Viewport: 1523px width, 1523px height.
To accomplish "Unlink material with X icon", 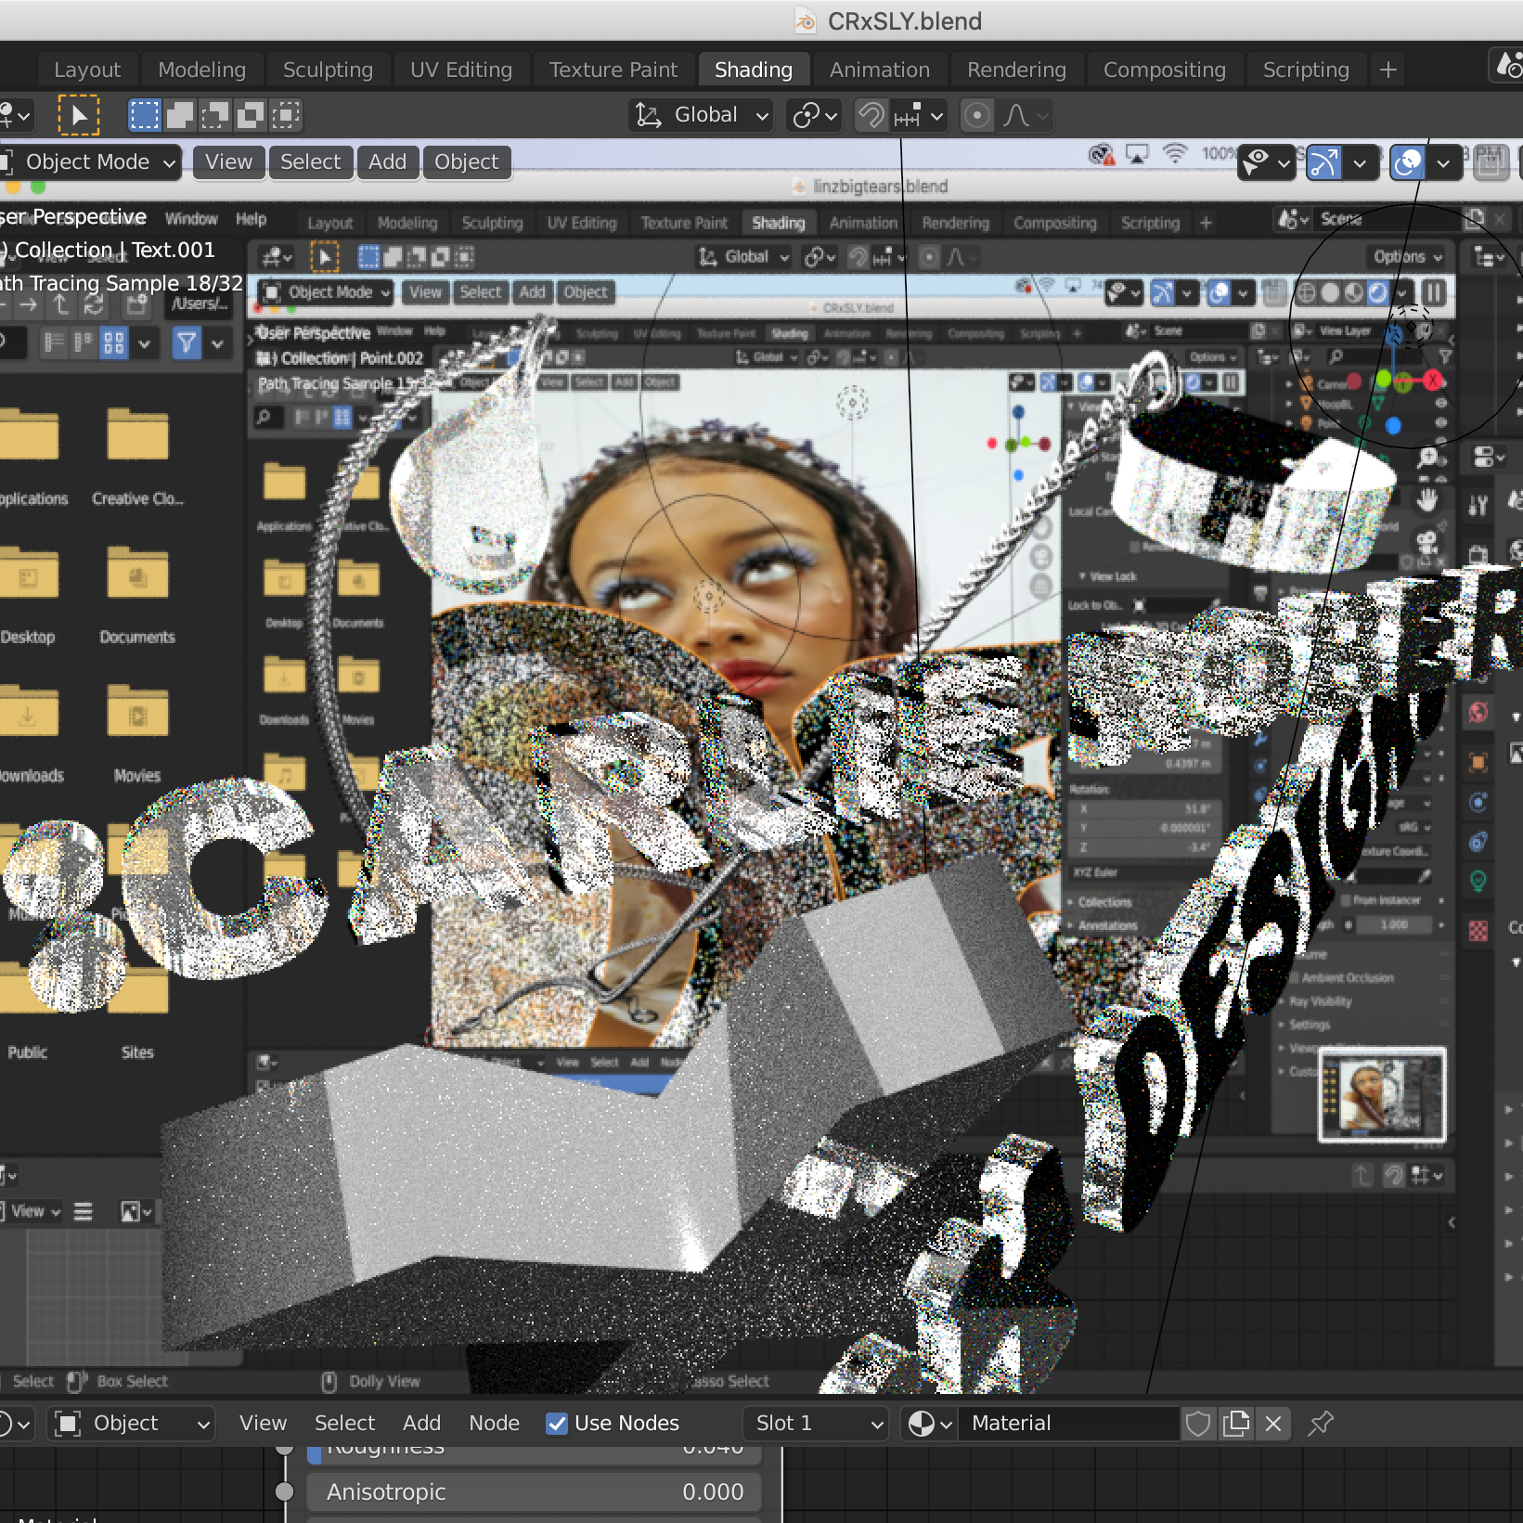I will point(1273,1423).
